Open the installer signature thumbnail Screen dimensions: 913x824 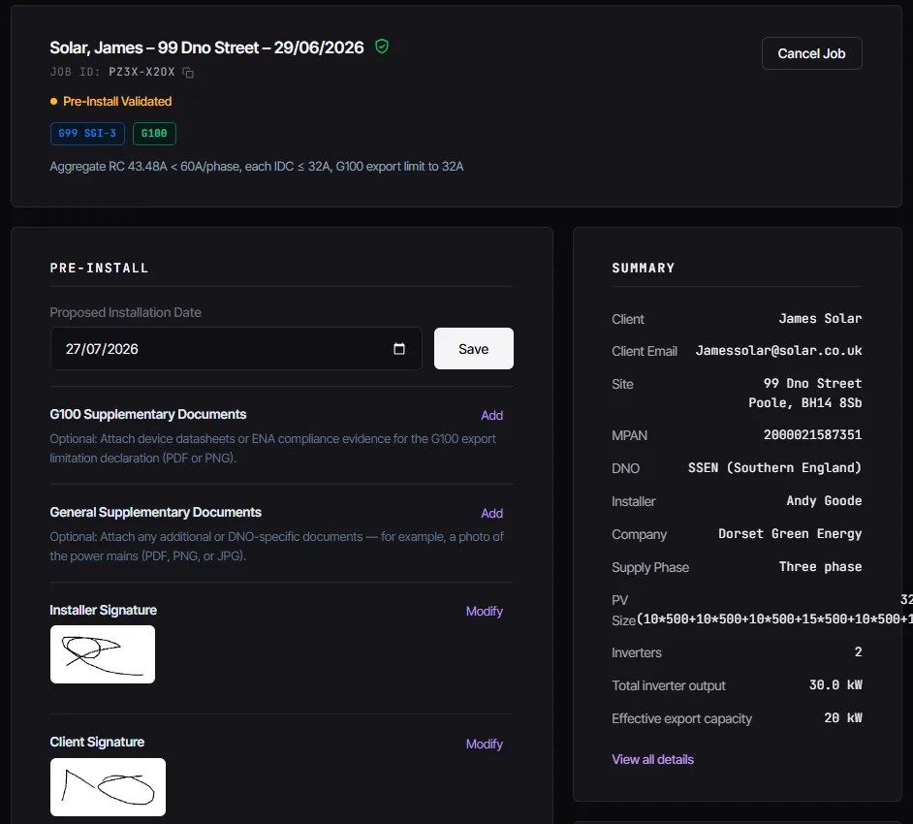click(x=103, y=654)
